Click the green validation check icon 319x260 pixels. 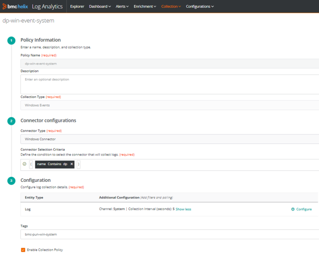point(24,164)
